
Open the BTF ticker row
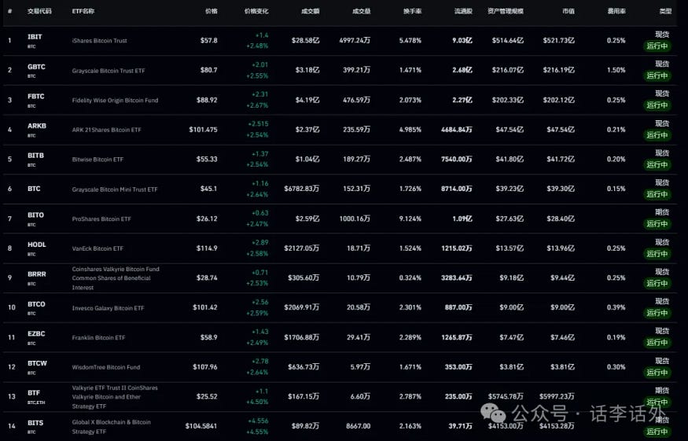(340, 397)
